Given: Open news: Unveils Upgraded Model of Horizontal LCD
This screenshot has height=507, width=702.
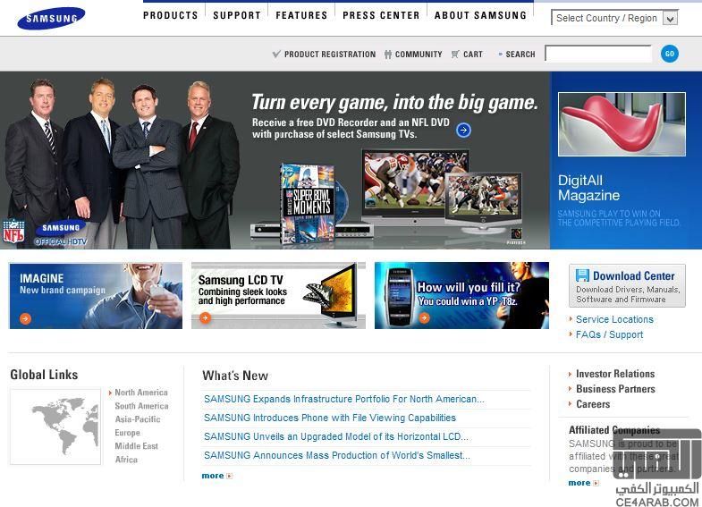Looking at the screenshot, I should point(335,436).
